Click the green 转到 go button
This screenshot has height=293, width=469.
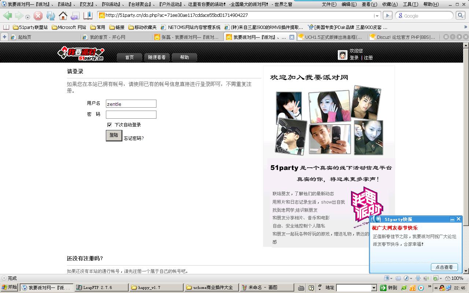(x=389, y=288)
